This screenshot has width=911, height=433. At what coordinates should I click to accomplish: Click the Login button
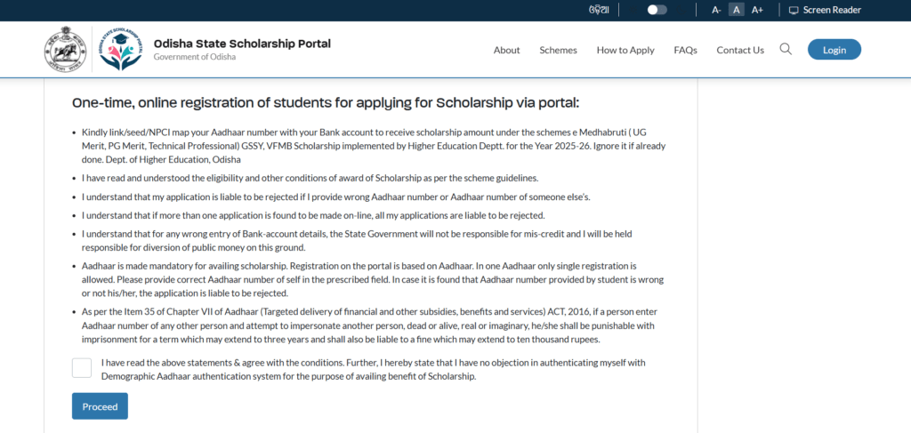(x=834, y=50)
